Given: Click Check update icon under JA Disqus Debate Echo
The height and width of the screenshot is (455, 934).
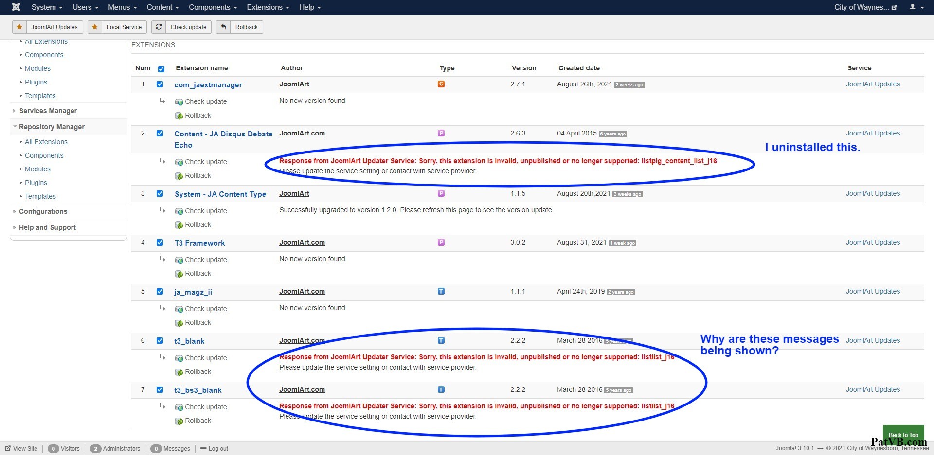Looking at the screenshot, I should pyautogui.click(x=179, y=162).
